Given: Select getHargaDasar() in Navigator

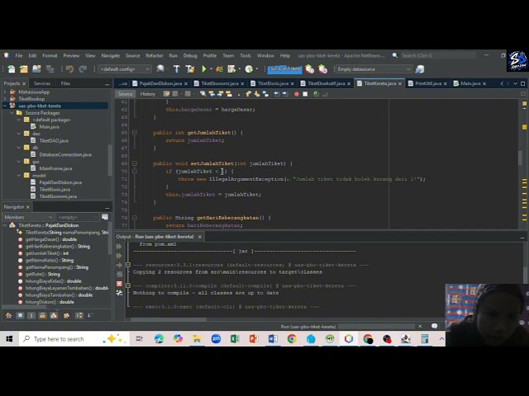Looking at the screenshot, I should (51, 239).
